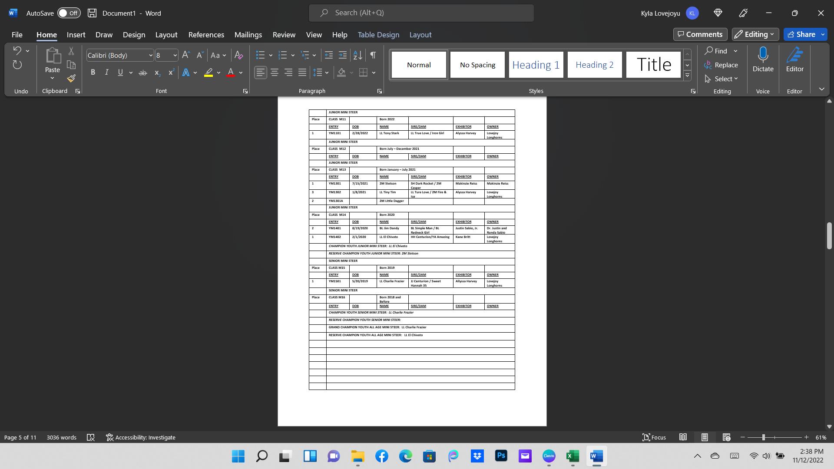Switch to the Table Design tab
This screenshot has height=469, width=834.
(x=378, y=35)
